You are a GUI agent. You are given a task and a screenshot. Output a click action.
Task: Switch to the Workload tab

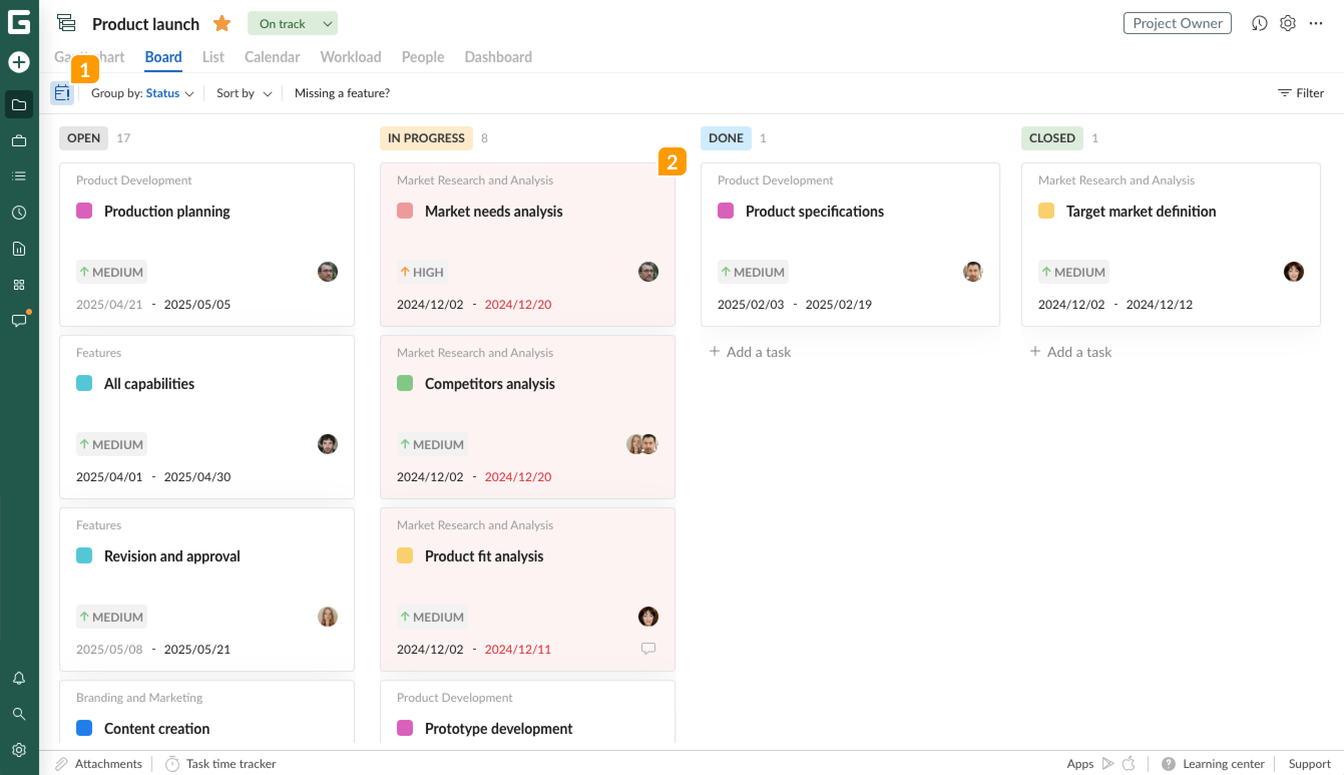pos(351,57)
